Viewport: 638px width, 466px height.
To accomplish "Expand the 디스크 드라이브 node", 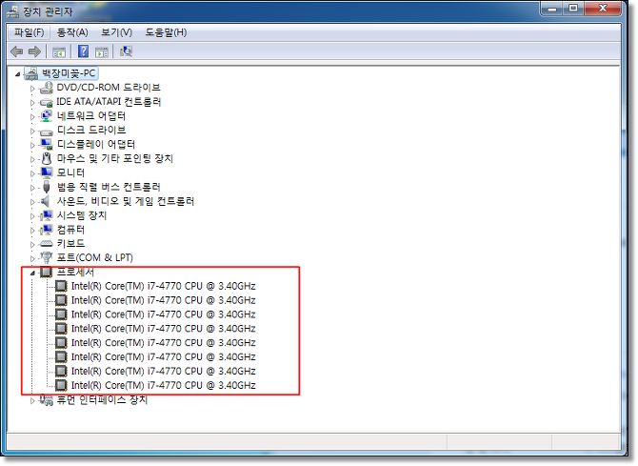I will (32, 132).
